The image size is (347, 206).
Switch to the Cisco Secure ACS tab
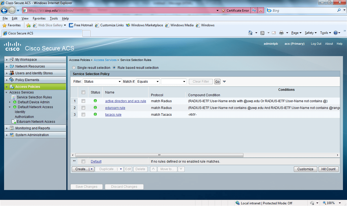click(x=42, y=33)
